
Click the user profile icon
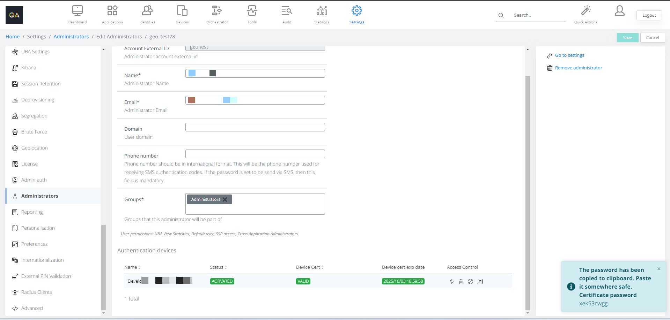(x=619, y=11)
